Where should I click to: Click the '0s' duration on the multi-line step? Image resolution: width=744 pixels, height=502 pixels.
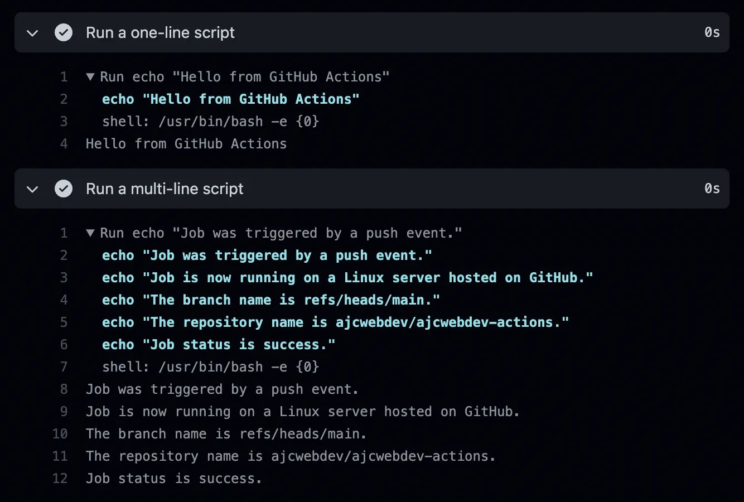(712, 189)
